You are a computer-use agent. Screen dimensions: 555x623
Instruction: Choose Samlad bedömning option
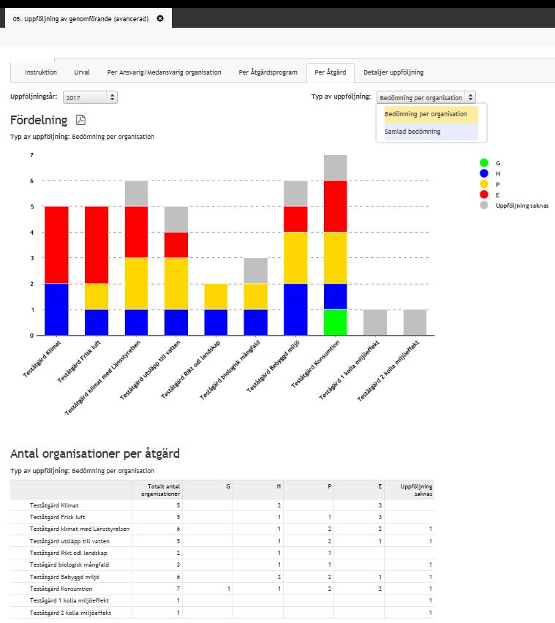tap(431, 132)
